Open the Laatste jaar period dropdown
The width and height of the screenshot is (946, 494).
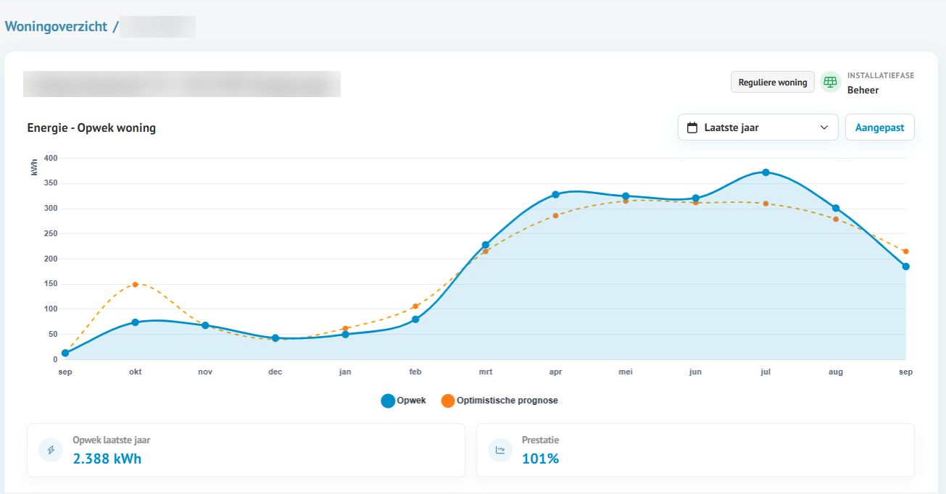pos(758,127)
